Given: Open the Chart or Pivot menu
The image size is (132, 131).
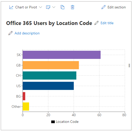Looking at the screenshot, I should coord(26,7).
